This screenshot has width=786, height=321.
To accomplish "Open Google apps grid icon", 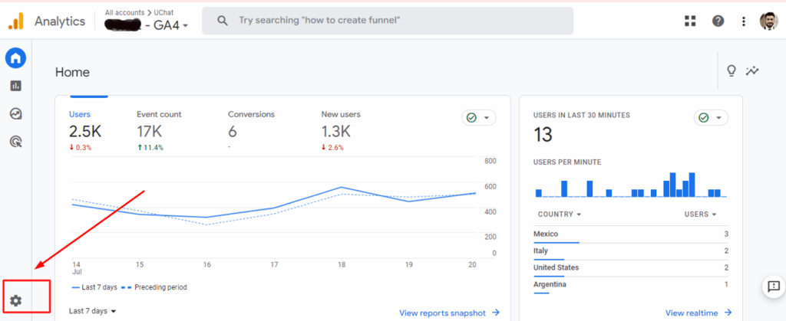I will coord(690,21).
